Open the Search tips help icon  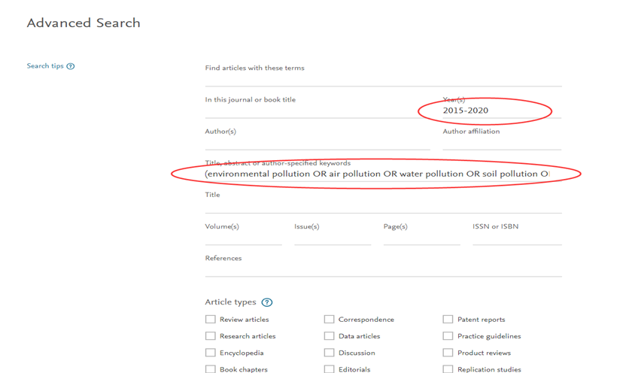[x=71, y=66]
